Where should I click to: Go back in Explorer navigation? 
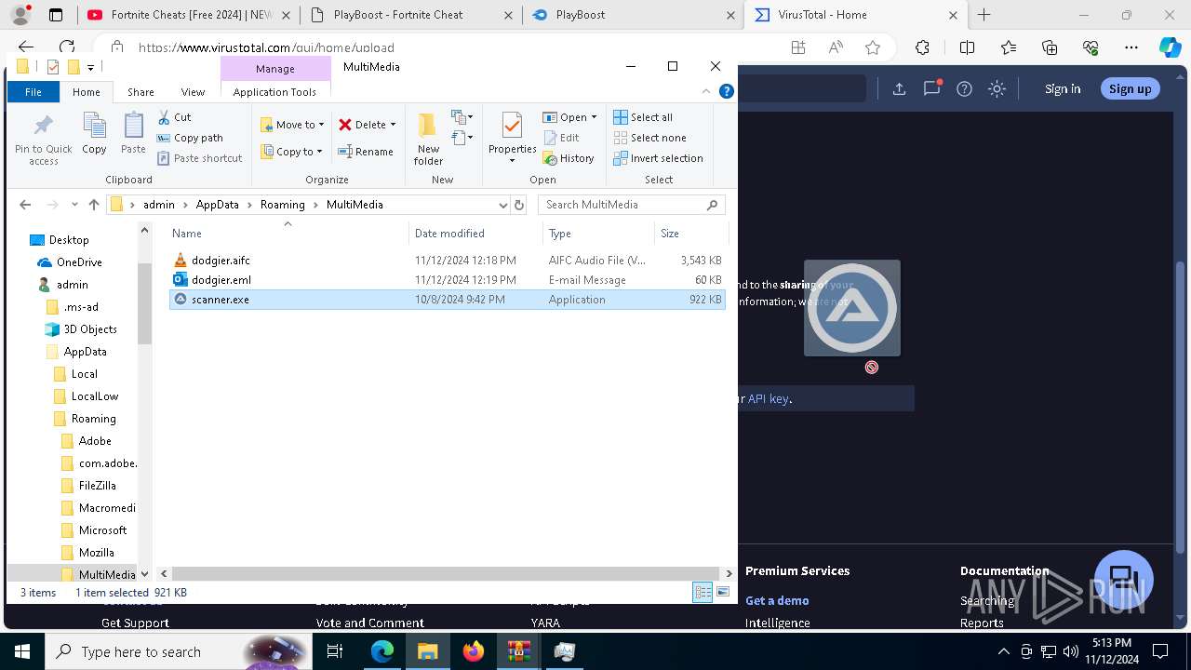tap(25, 205)
